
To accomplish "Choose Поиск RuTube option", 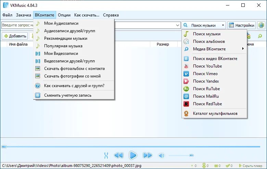I will (x=214, y=89).
